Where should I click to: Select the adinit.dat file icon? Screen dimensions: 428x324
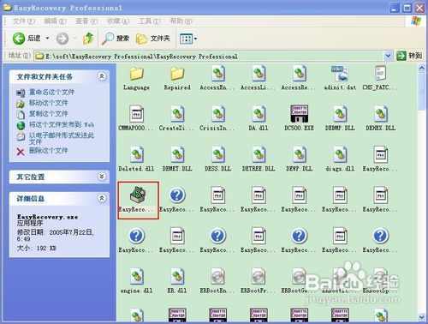340,73
